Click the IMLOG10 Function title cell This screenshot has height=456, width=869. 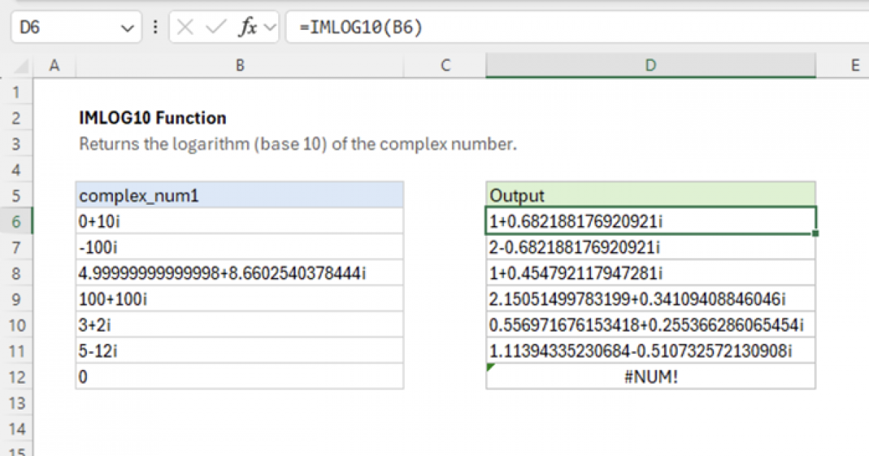tap(153, 118)
